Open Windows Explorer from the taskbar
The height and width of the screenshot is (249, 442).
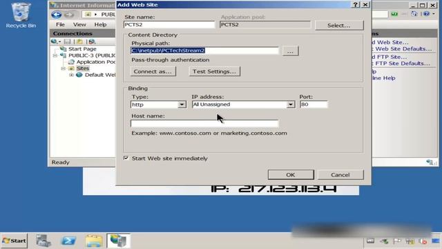94,241
